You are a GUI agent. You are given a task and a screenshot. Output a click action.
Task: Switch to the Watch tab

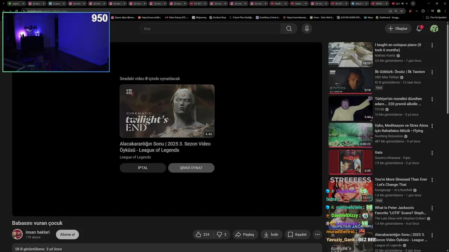359,3
